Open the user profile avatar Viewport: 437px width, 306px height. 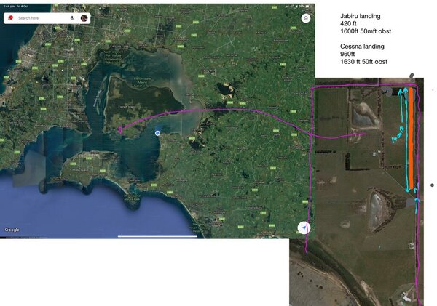point(84,17)
